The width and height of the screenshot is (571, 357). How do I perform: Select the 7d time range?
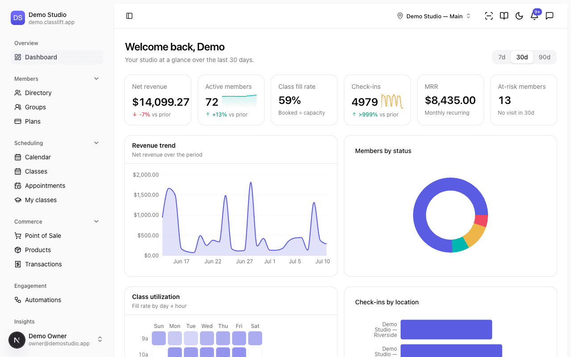click(x=502, y=57)
